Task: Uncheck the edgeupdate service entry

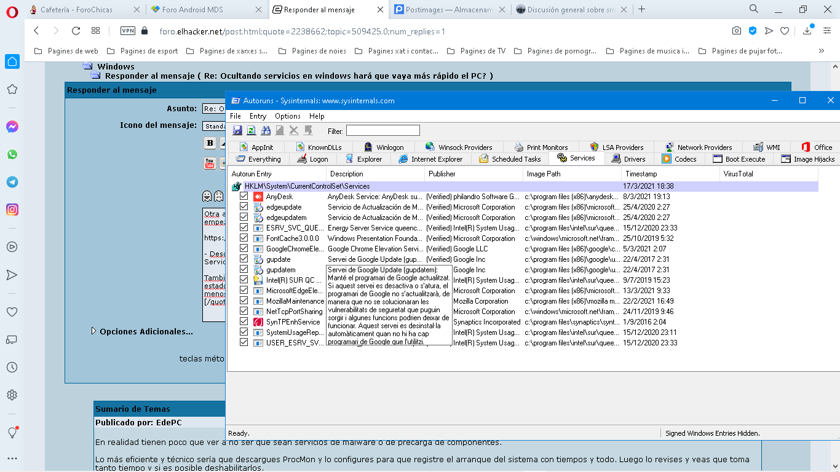Action: pos(244,206)
